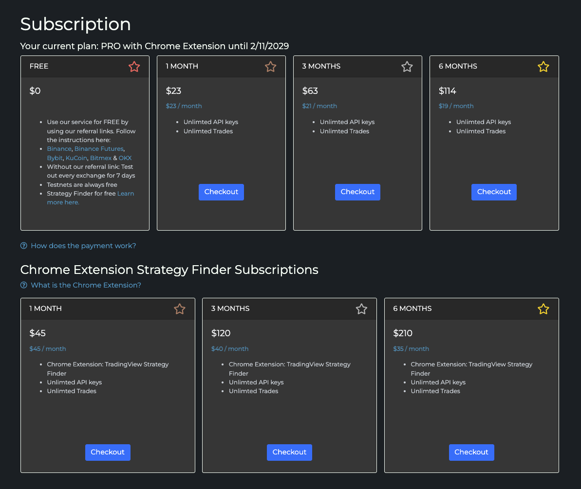Click the $120 price

221,333
